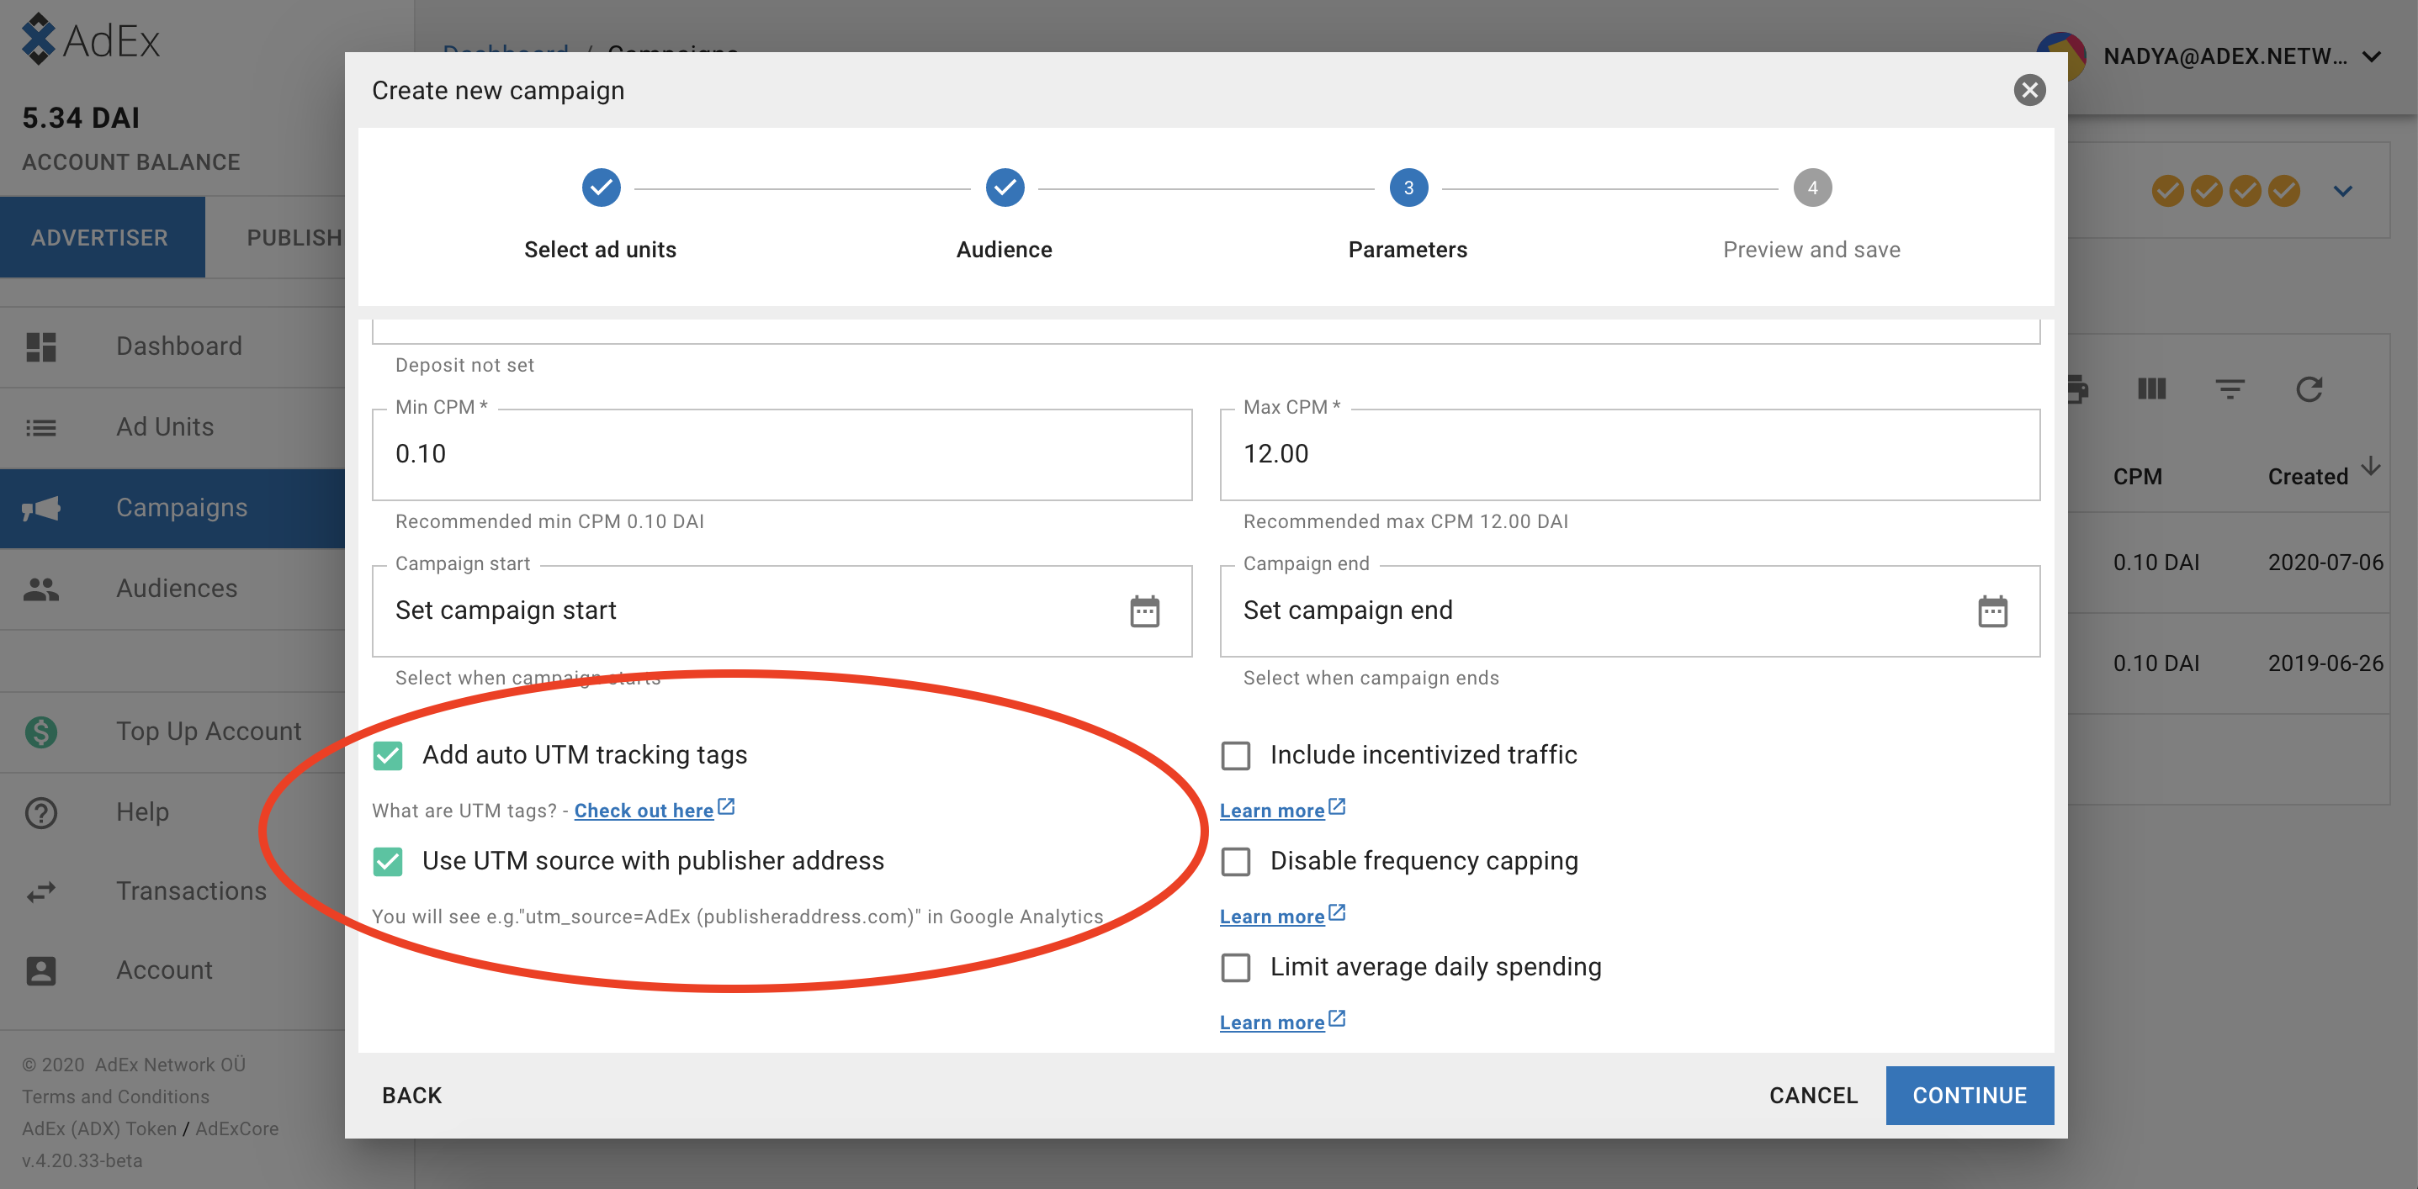The width and height of the screenshot is (2418, 1189).
Task: Click the refresh icon in table toolbar
Action: tap(2309, 388)
